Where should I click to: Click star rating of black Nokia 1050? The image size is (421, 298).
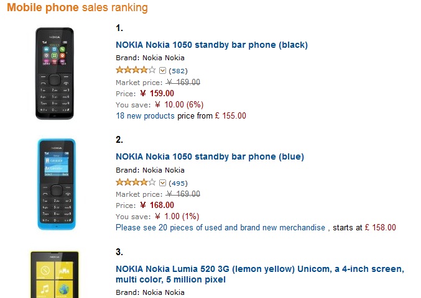[136, 70]
